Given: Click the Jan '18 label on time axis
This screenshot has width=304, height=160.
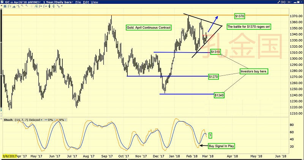Looking at the screenshot, I should (174, 156).
